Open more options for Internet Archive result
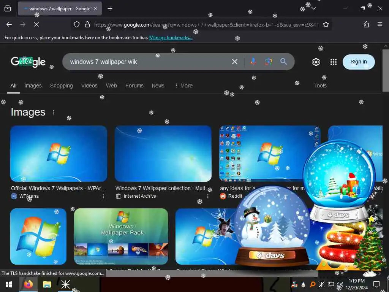The width and height of the screenshot is (389, 292). click(208, 196)
